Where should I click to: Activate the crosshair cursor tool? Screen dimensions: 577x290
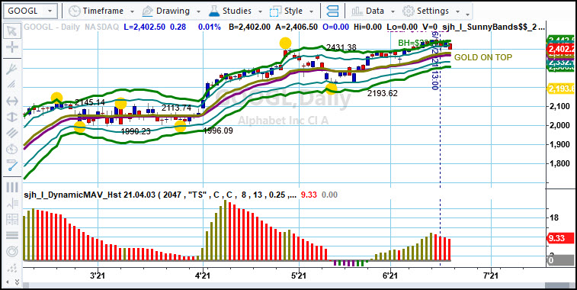[11, 47]
